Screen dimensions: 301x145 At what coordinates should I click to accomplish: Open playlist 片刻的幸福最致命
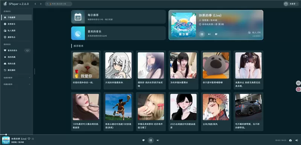coord(119,70)
